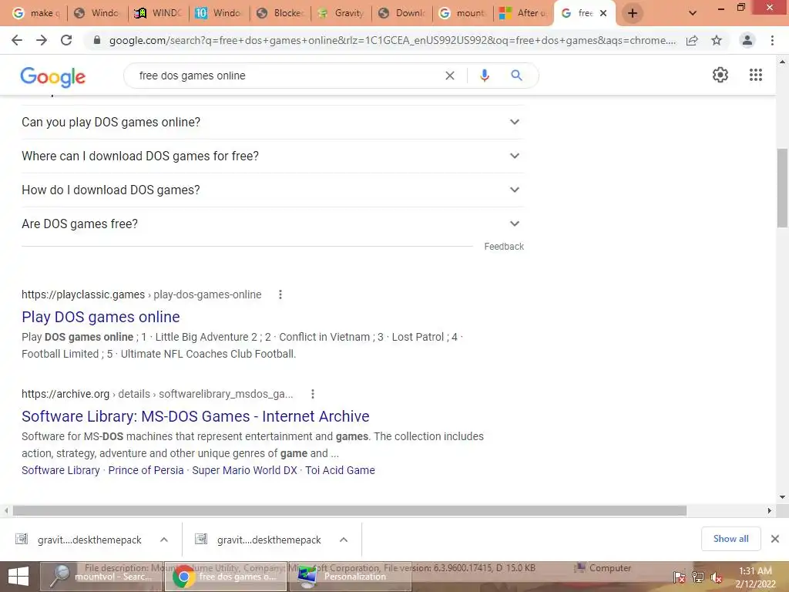Open Chrome's three-dot menu
Viewport: 789px width, 592px height.
click(x=772, y=40)
